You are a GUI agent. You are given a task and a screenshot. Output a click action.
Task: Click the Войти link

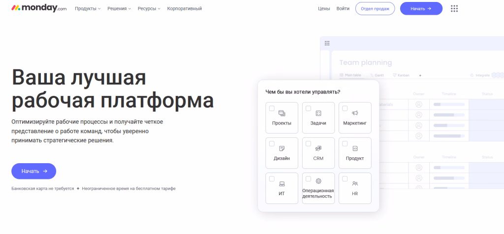pyautogui.click(x=343, y=9)
